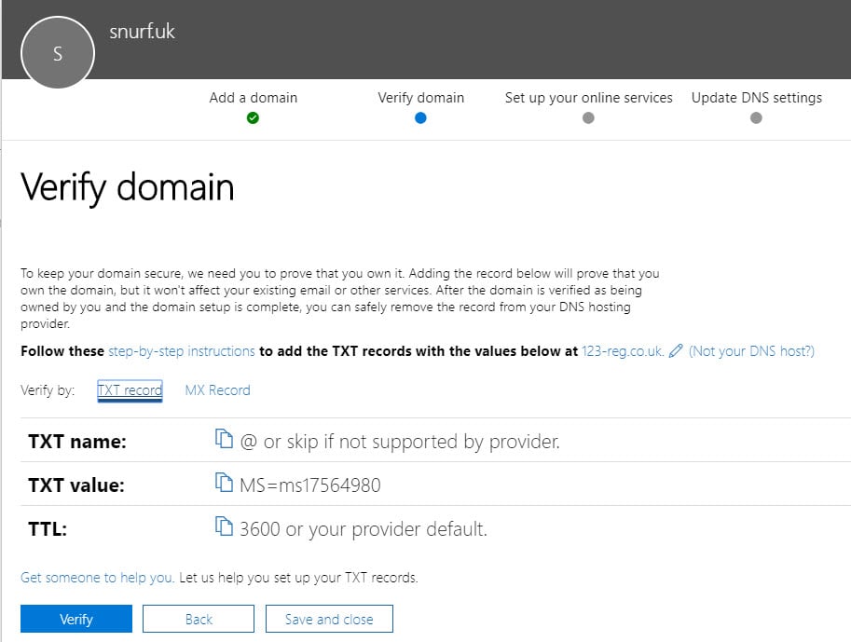The height and width of the screenshot is (642, 851).
Task: Click the green check under Add a domain
Action: point(253,117)
